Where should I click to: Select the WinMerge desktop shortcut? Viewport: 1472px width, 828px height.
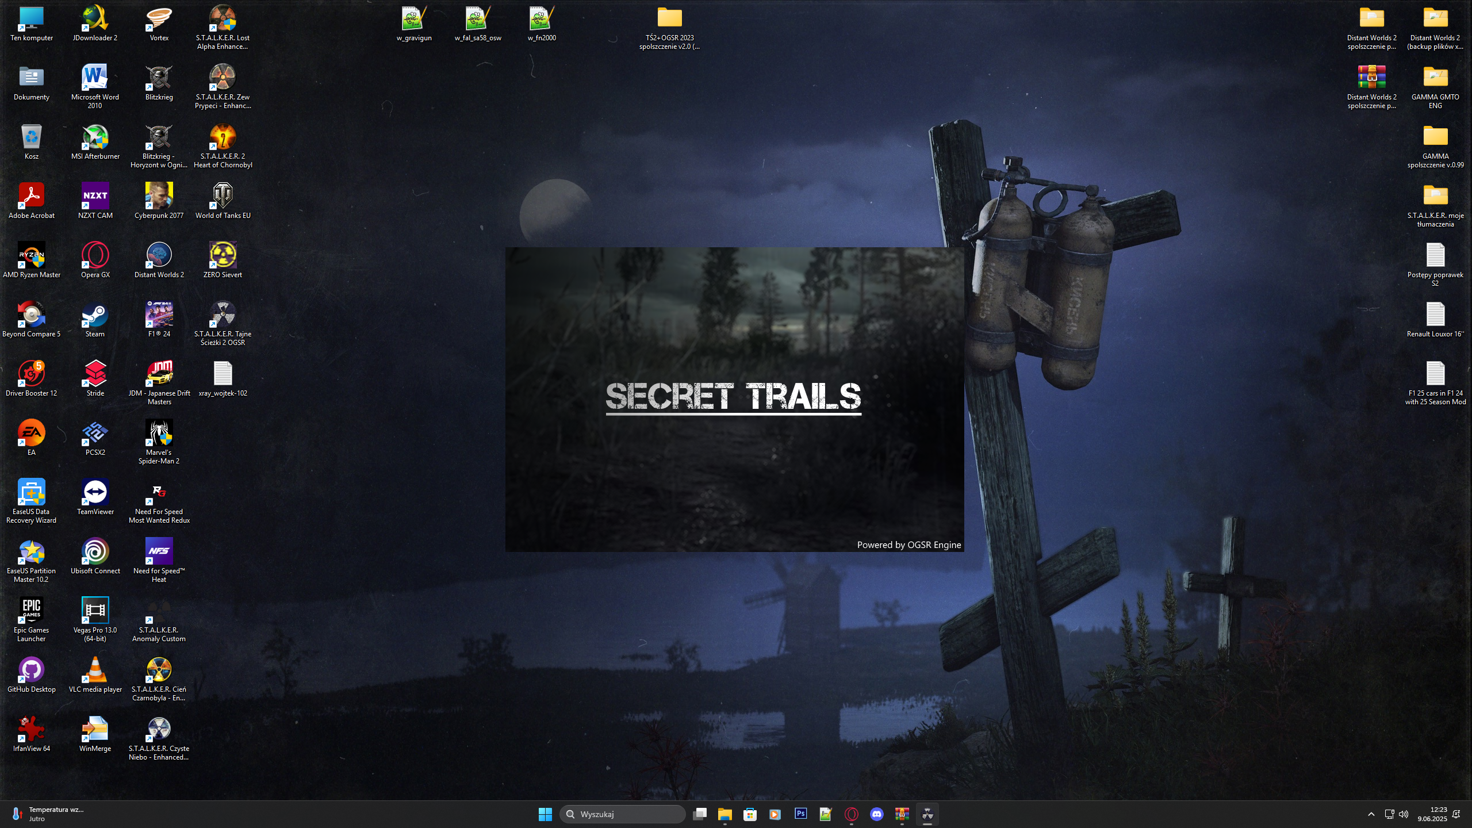pos(95,733)
